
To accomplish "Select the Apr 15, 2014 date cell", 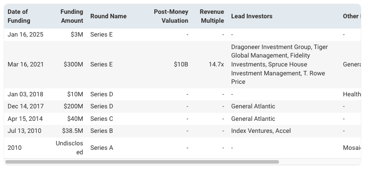I will point(25,119).
